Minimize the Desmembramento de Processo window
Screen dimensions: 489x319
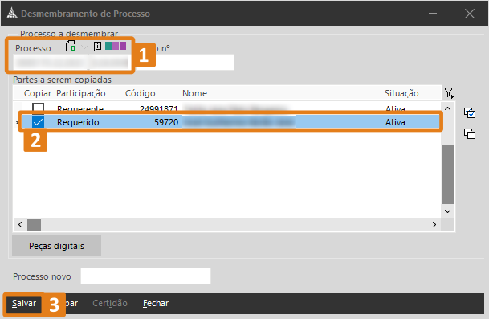click(x=433, y=14)
